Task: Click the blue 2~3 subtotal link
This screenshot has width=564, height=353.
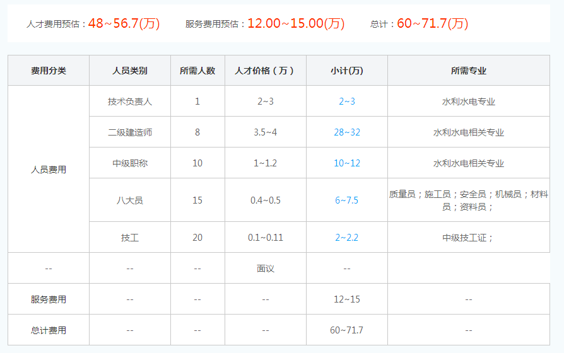Action: click(x=347, y=101)
